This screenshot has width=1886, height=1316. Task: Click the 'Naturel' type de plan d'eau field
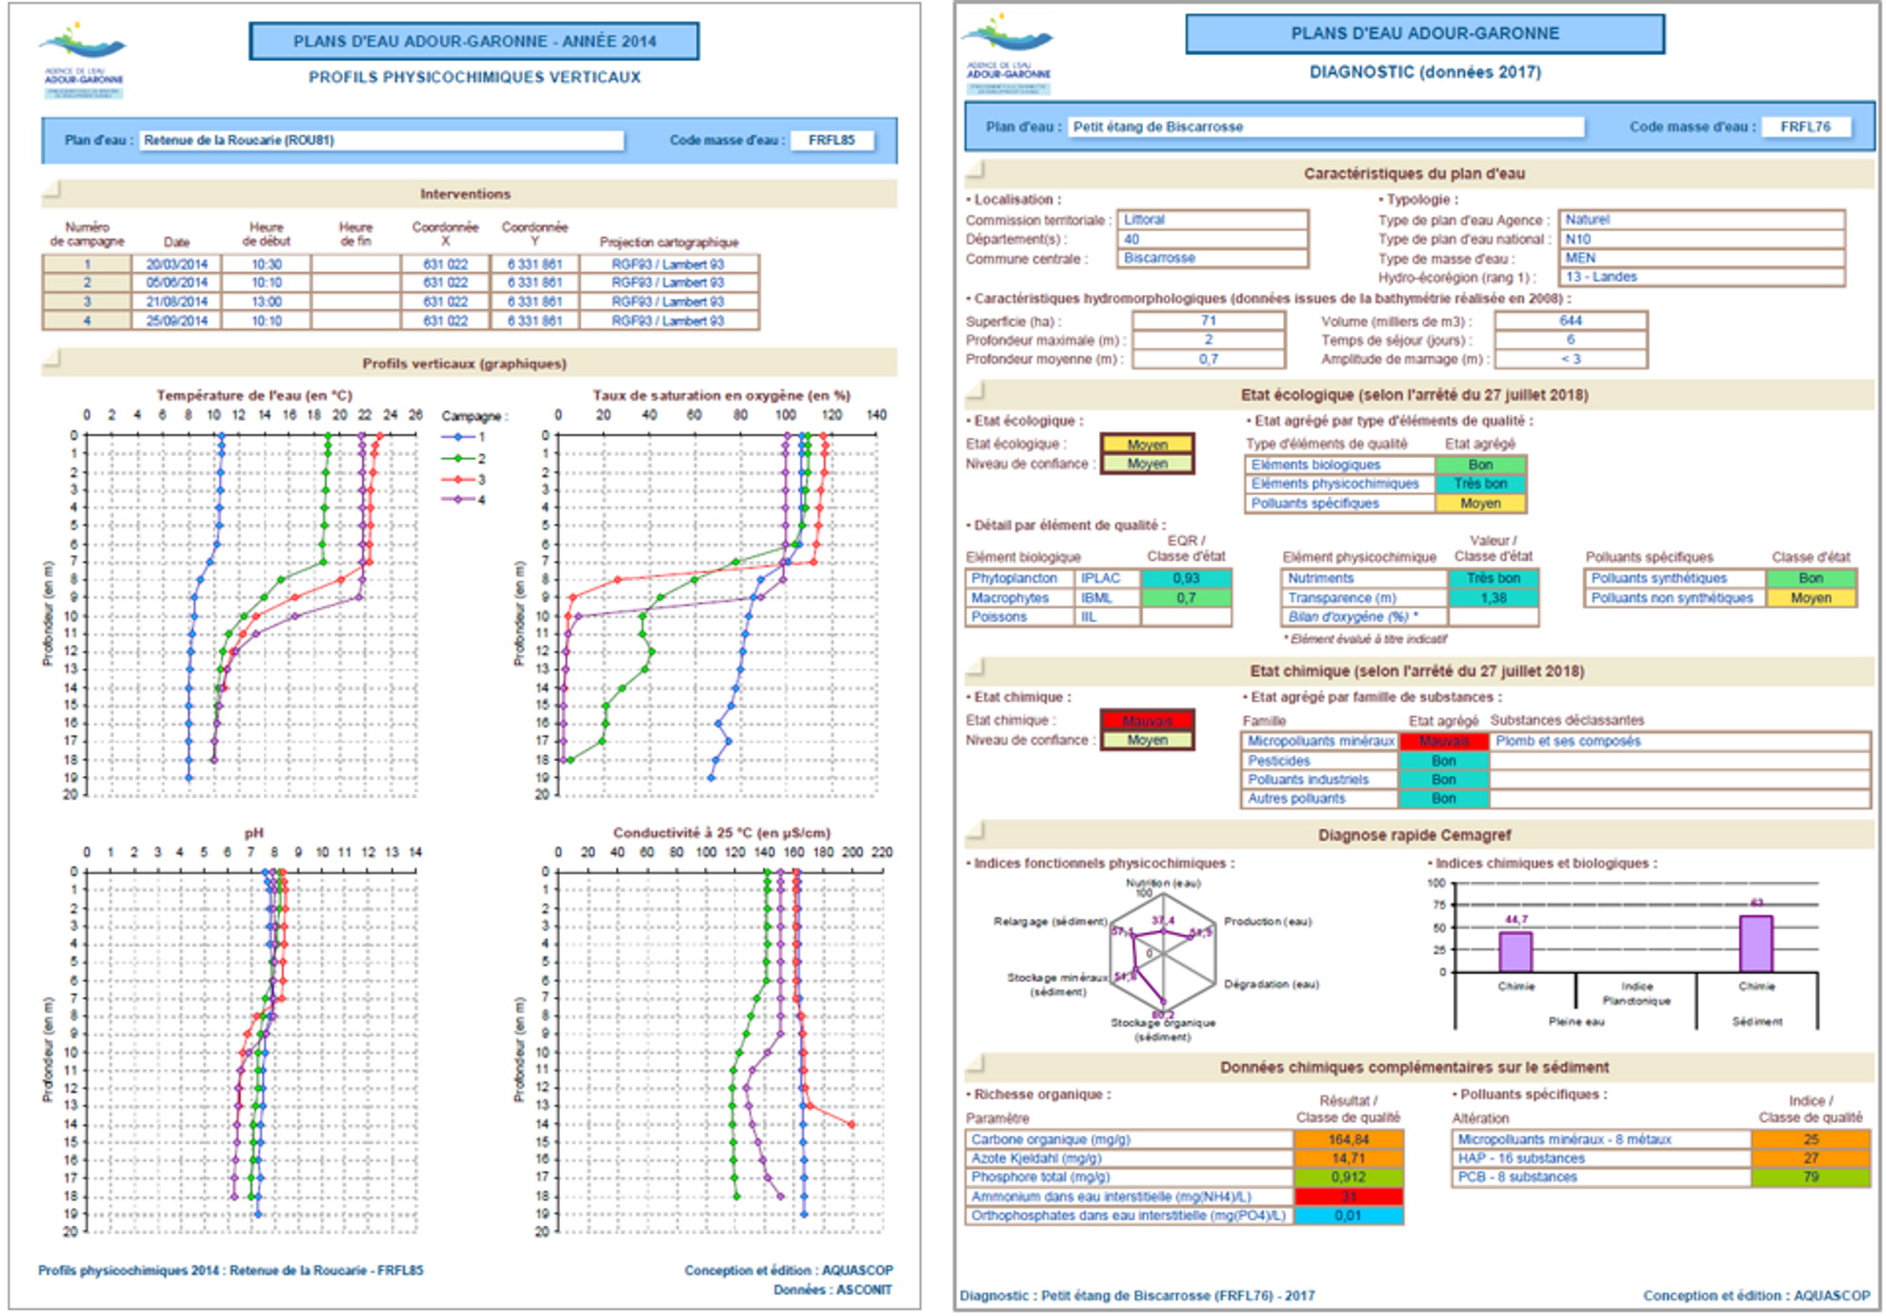point(1701,220)
